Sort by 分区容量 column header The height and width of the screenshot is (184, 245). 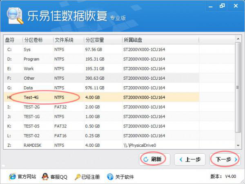103,40
